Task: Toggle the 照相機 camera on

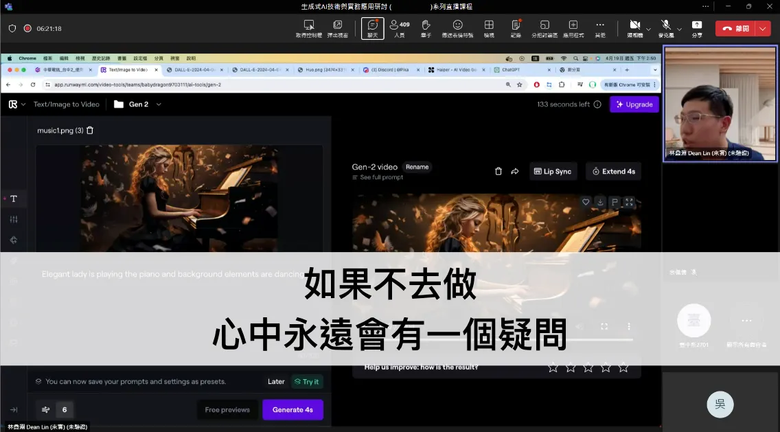Action: pos(634,28)
